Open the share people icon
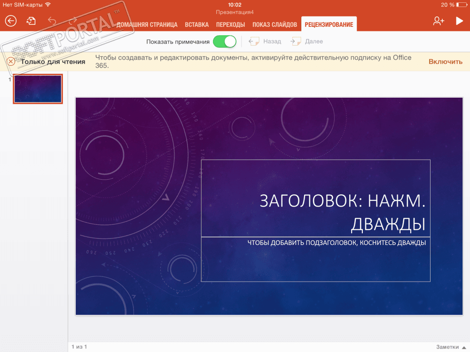470x352 pixels. (x=439, y=21)
